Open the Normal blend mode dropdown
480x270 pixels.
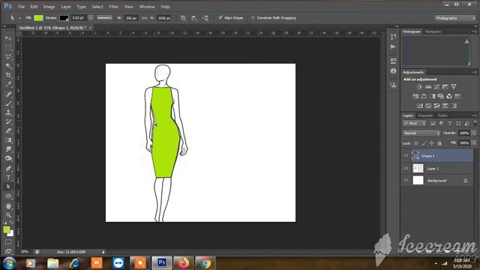tap(421, 133)
